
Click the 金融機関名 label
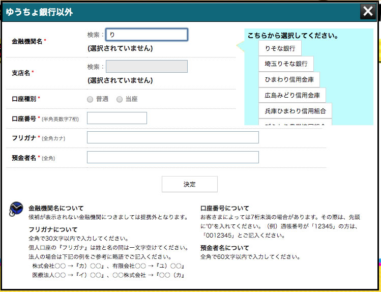pyautogui.click(x=27, y=41)
